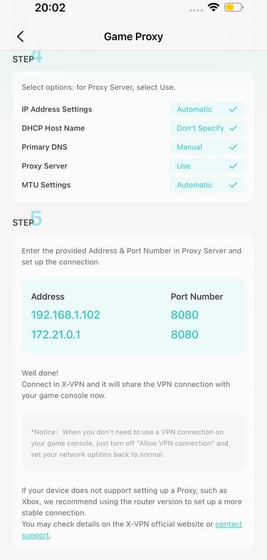Tap the 172.21.0.1 address

click(56, 334)
